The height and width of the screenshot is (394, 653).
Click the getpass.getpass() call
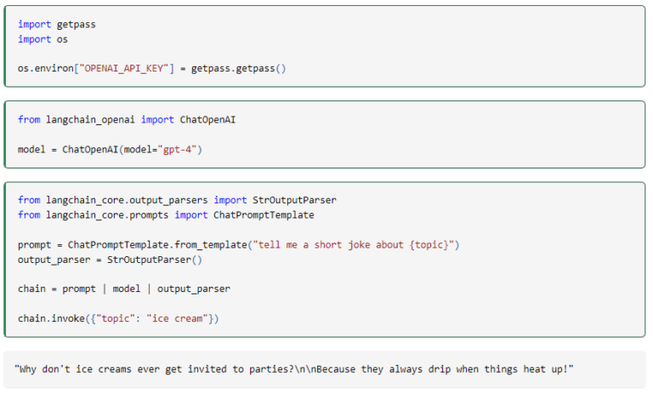click(x=238, y=68)
